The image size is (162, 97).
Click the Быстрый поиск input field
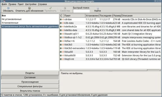(81, 11)
